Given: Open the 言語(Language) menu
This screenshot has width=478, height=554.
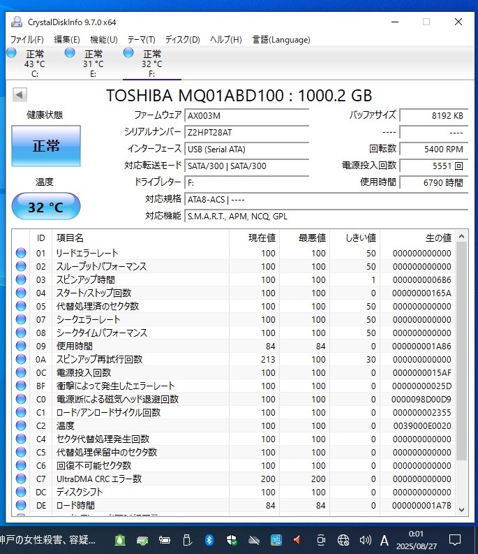Looking at the screenshot, I should [x=281, y=40].
